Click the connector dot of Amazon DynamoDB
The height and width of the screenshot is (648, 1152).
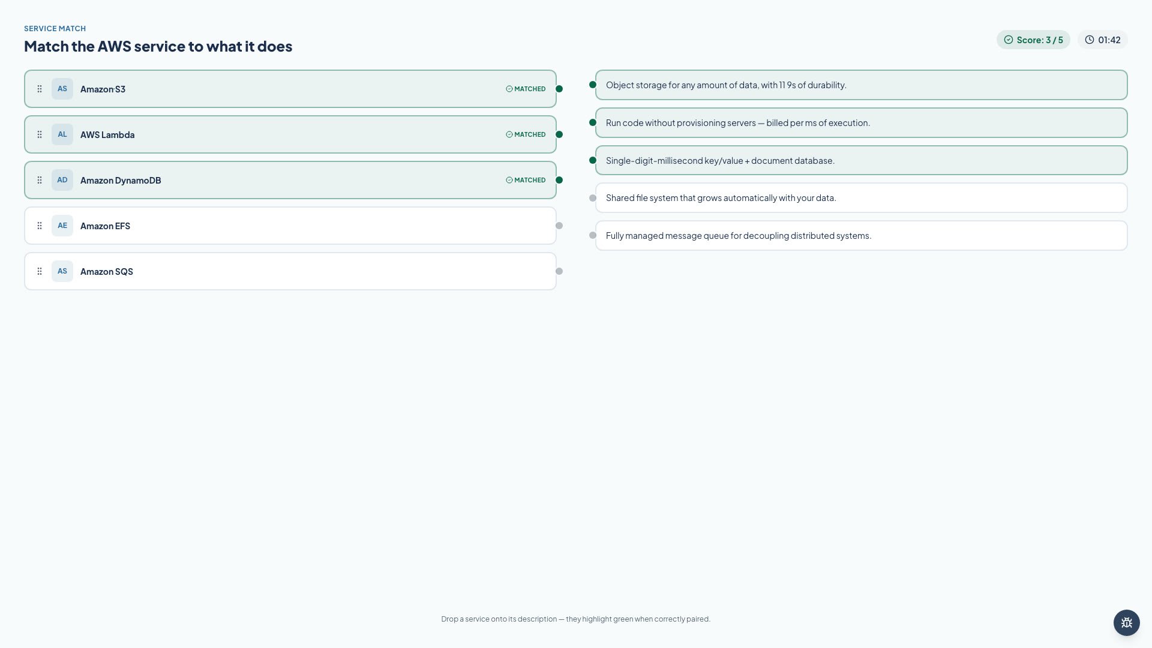click(559, 180)
